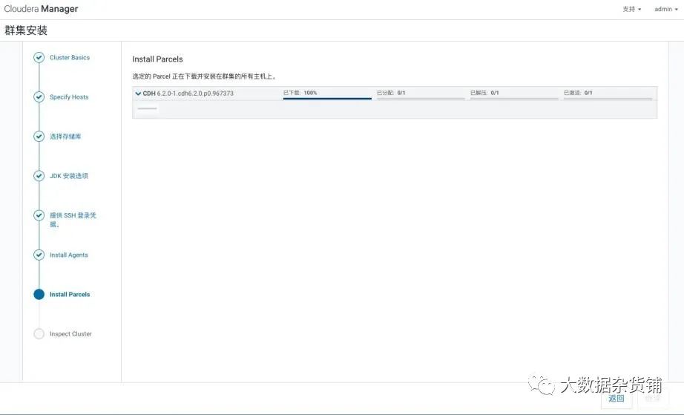Click the Inspect Cluster empty step circle
Image resolution: width=684 pixels, height=415 pixels.
[x=39, y=334]
